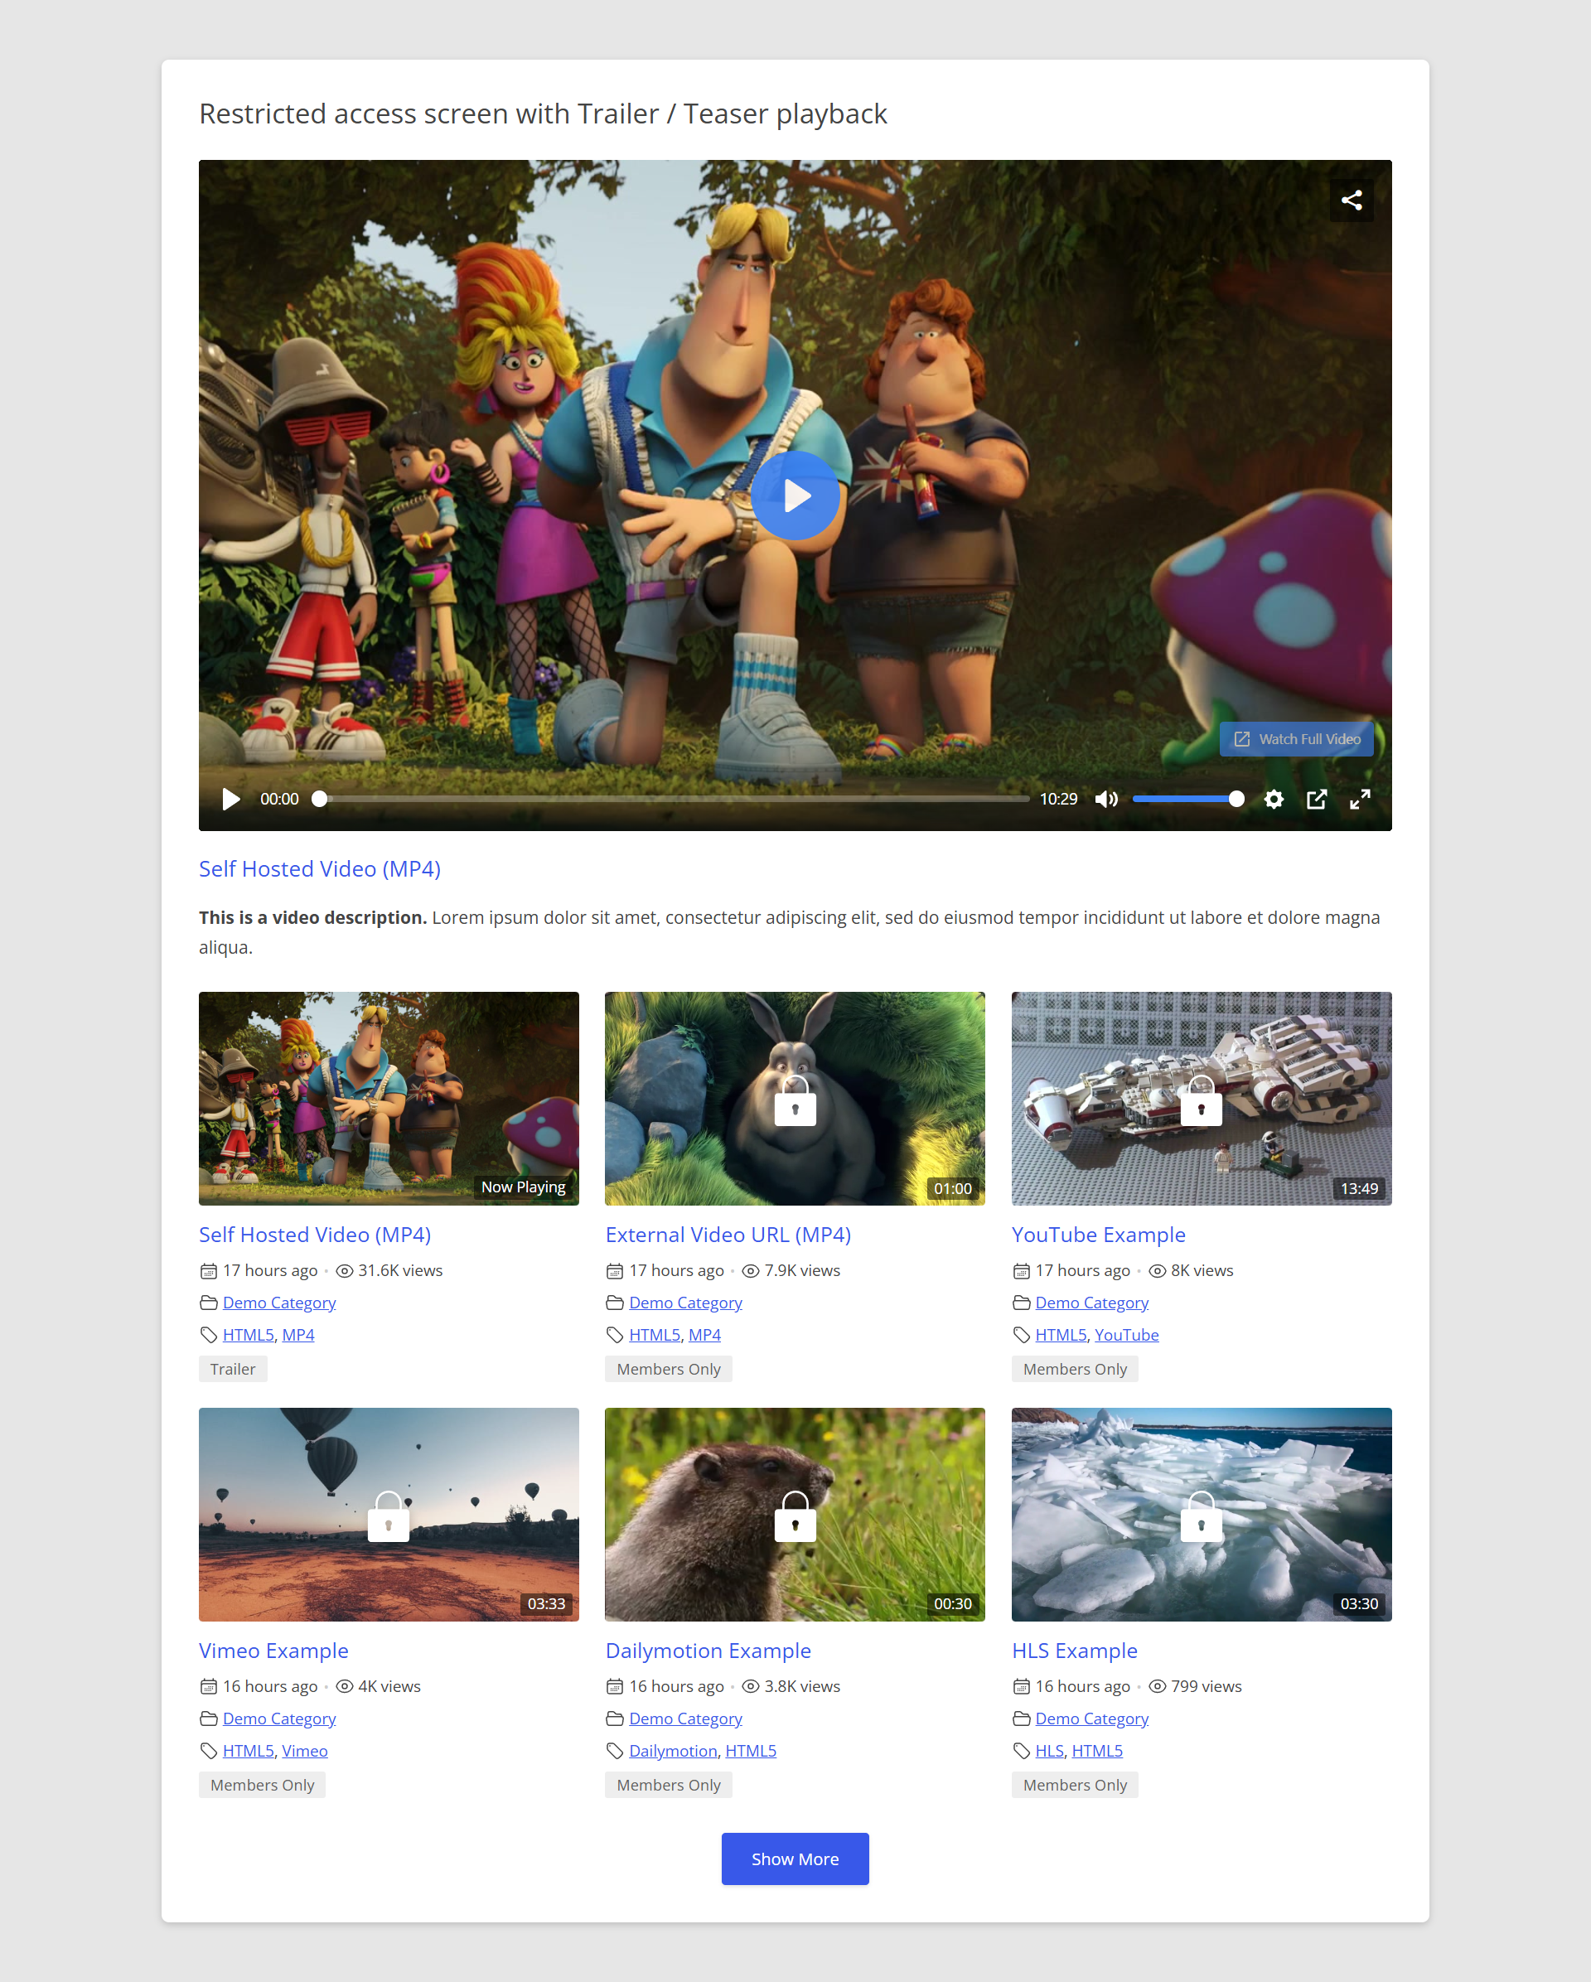Screen dimensions: 1591x1982
Task: Click the eye icon beside 4K views
Action: pyautogui.click(x=345, y=1686)
